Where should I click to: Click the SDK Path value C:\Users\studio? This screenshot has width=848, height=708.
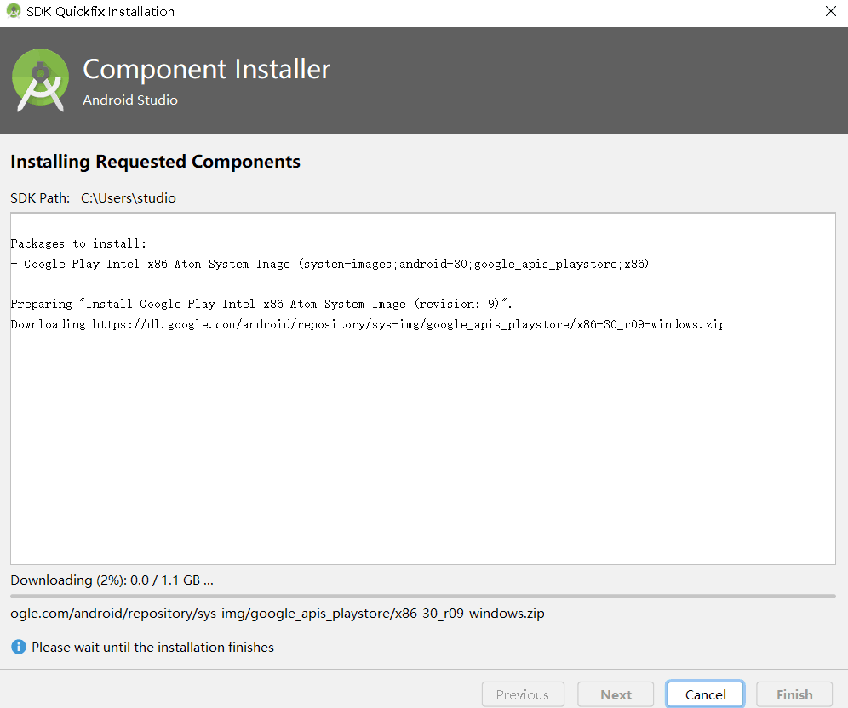128,197
